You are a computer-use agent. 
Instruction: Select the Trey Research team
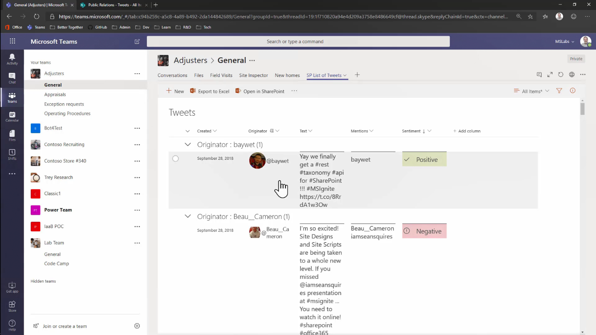(x=59, y=177)
